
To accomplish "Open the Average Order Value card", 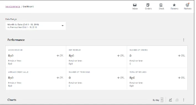I will tap(36, 79).
